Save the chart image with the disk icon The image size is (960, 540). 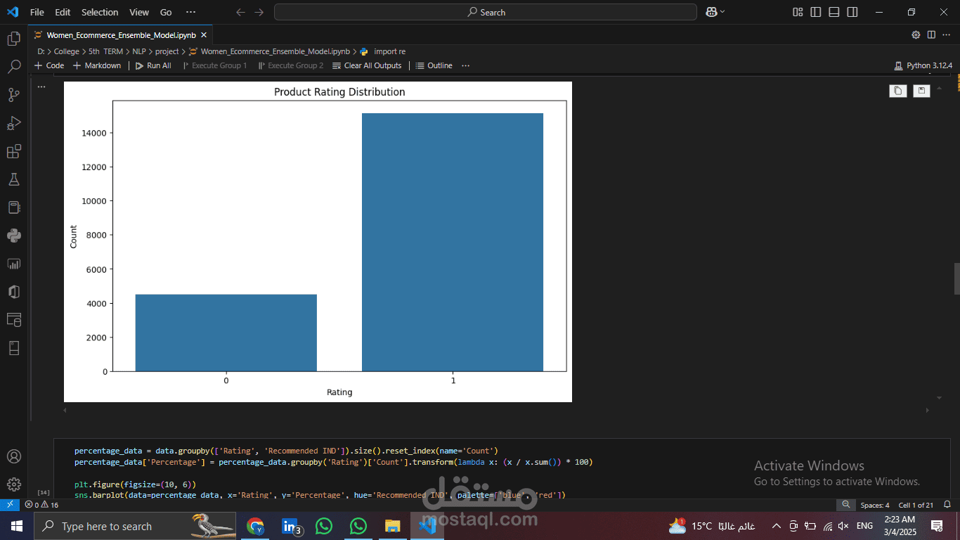(x=921, y=91)
